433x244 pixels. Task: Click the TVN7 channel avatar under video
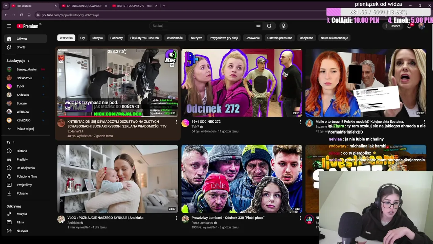point(185,123)
